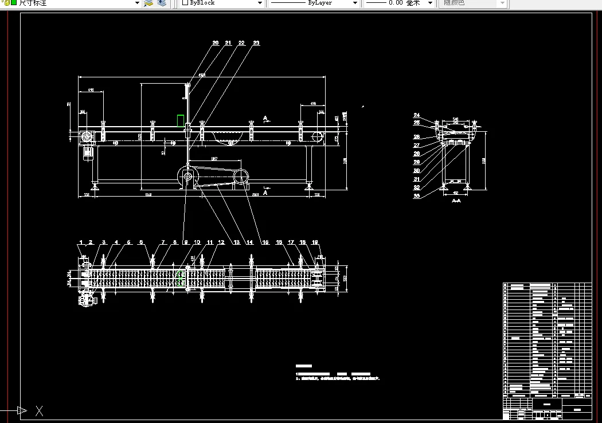Select part balloon number 1
Image resolution: width=602 pixels, height=423 pixels.
(x=81, y=242)
